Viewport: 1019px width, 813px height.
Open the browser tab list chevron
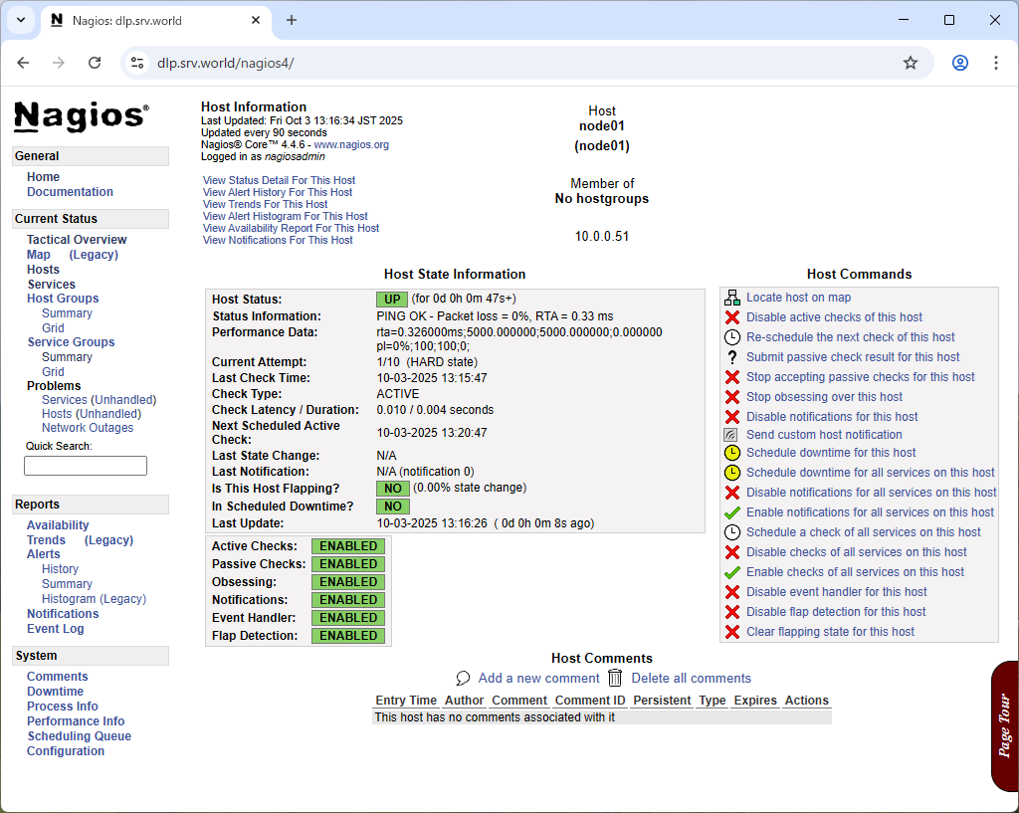[20, 20]
